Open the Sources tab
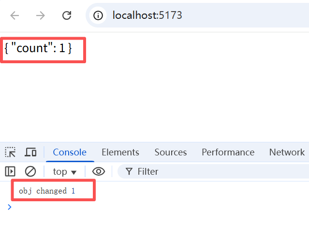309x236 pixels. click(171, 152)
